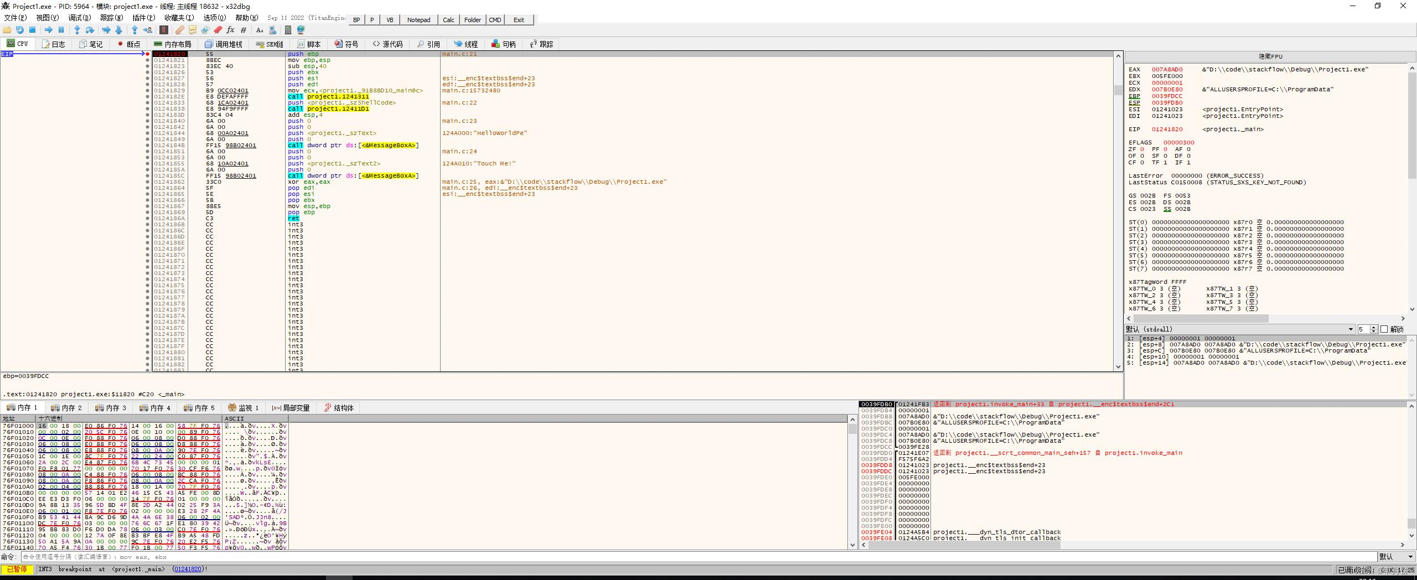Open the labels tag icon
1417x580 pixels.
(x=205, y=30)
